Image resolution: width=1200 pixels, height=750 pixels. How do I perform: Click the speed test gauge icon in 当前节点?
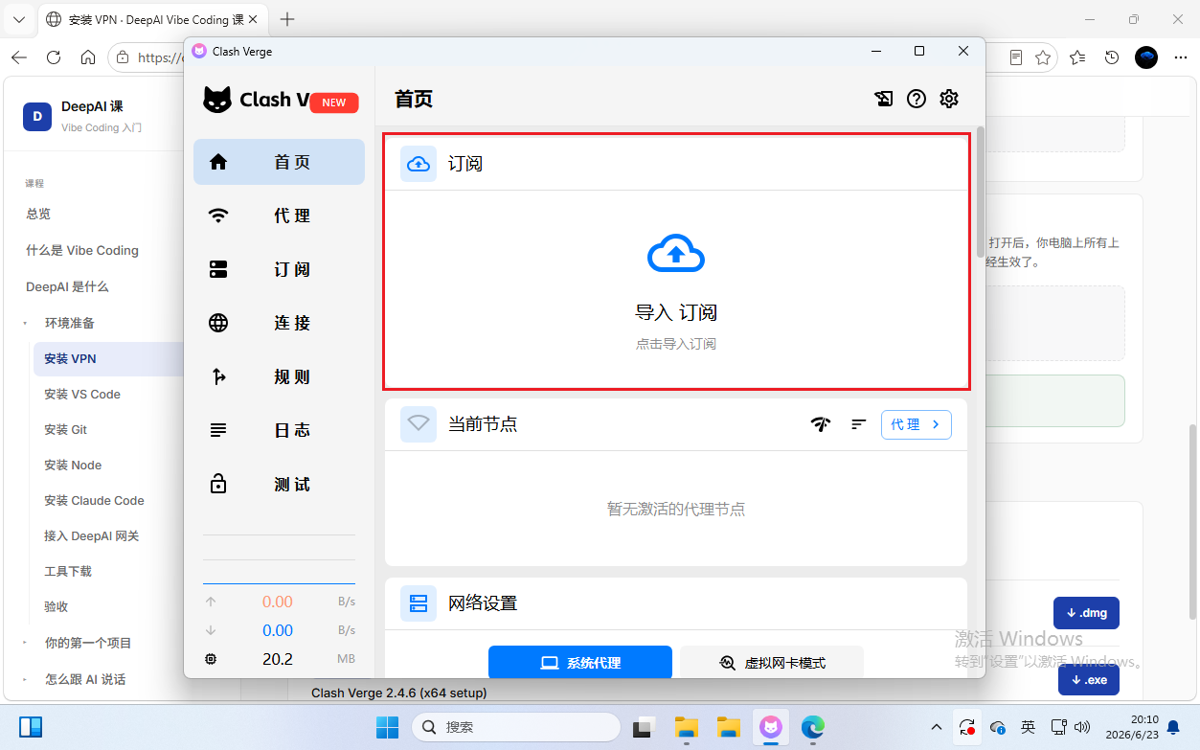pyautogui.click(x=821, y=424)
